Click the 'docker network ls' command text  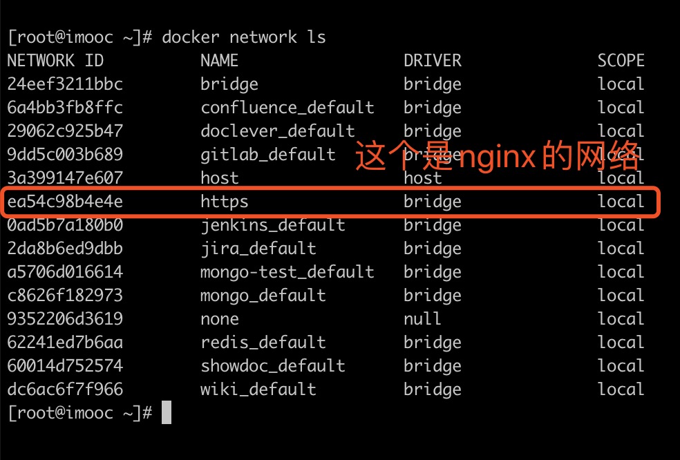pos(243,37)
